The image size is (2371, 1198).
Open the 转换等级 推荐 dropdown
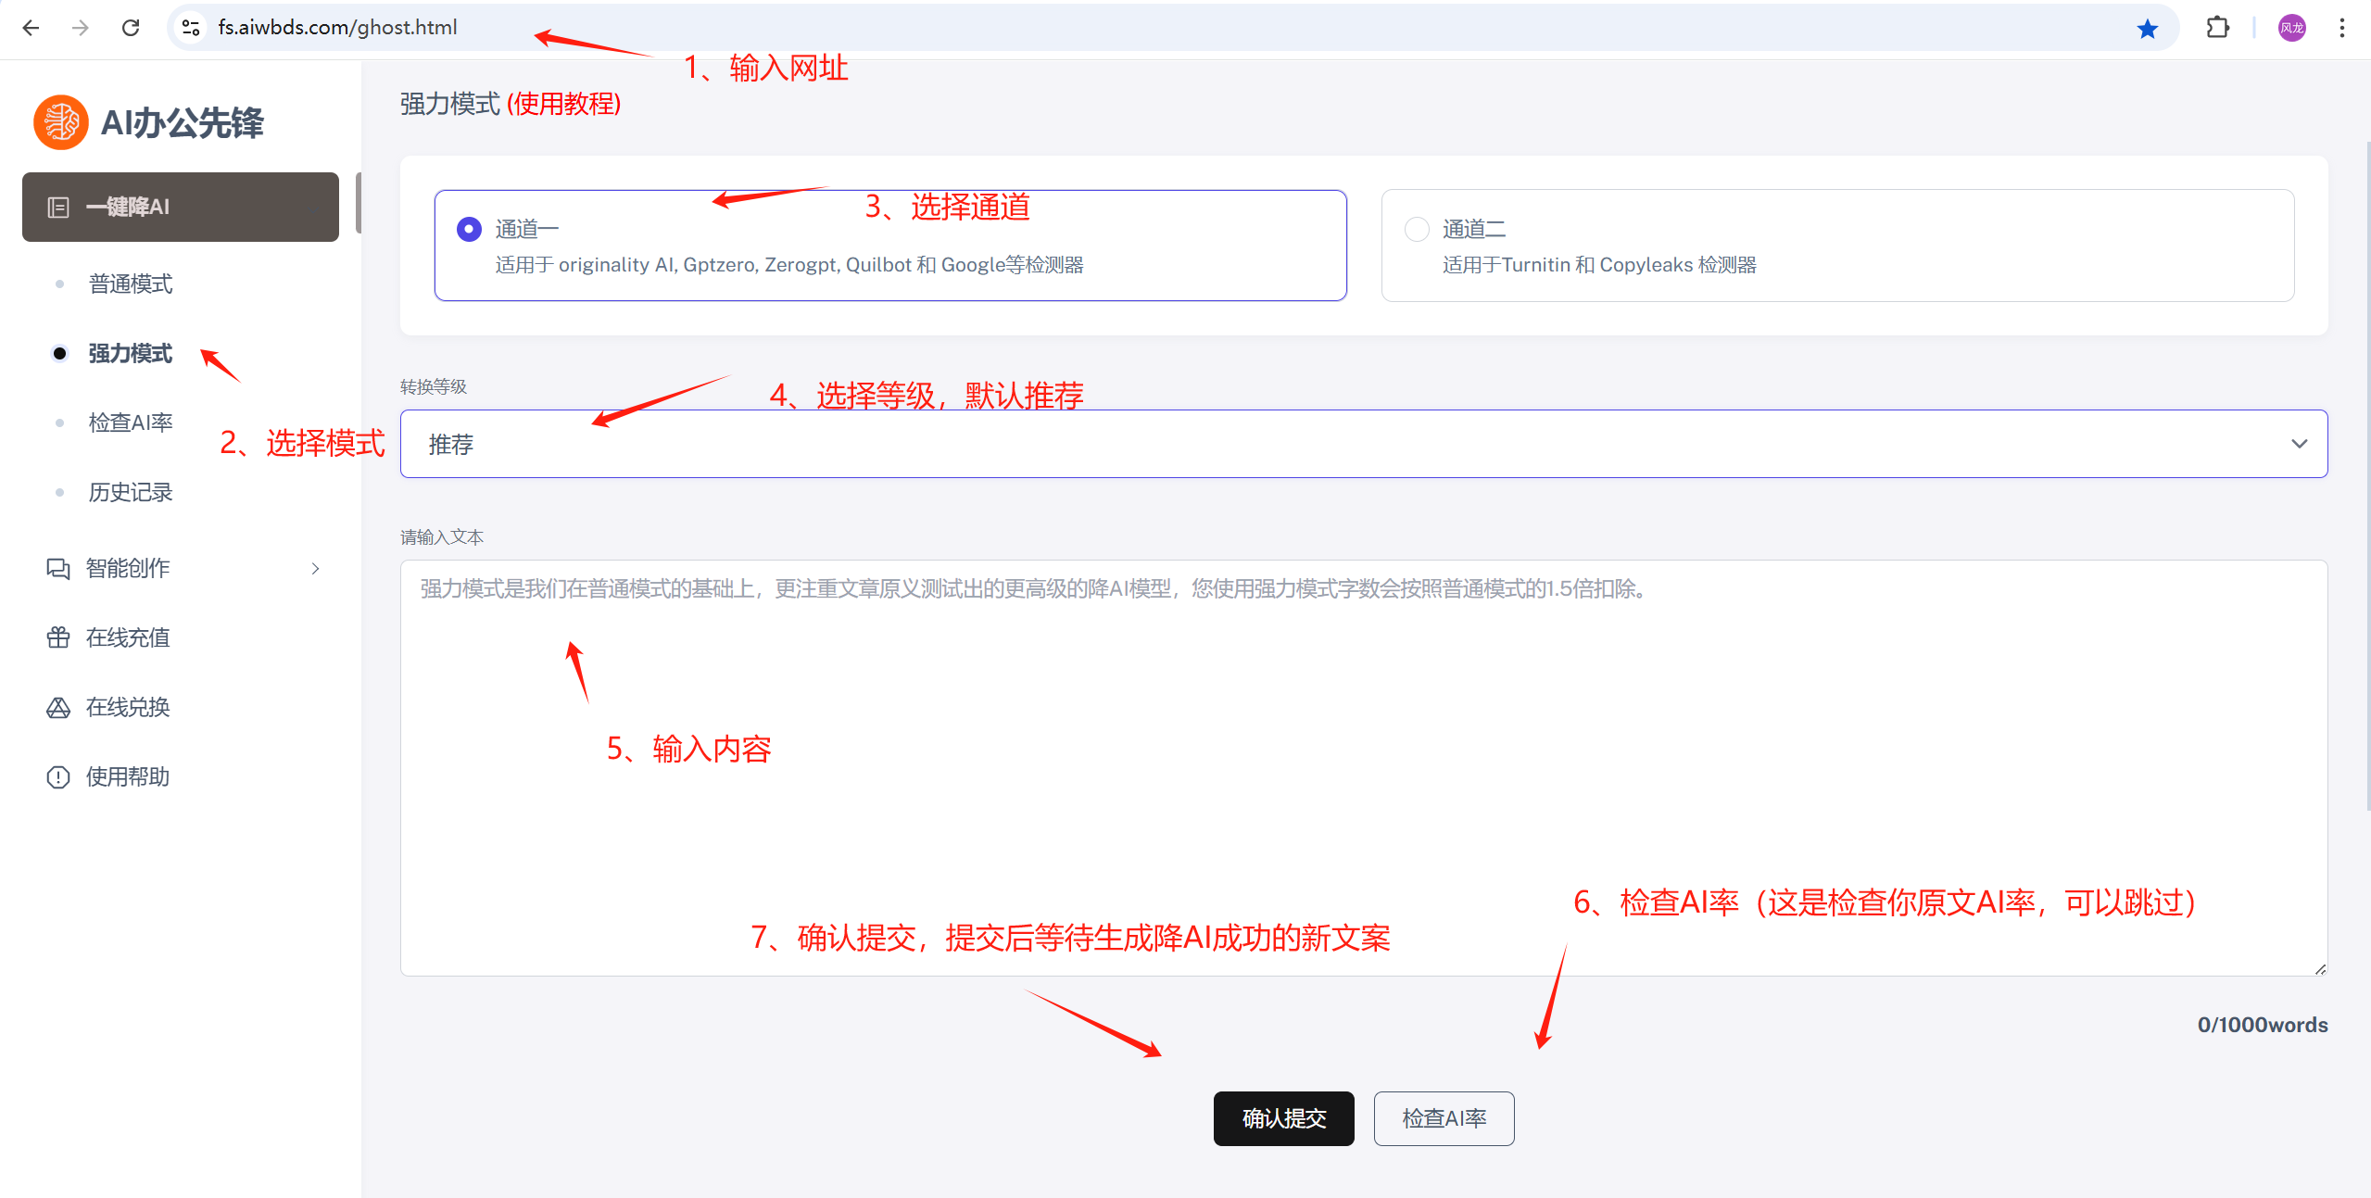(1364, 444)
